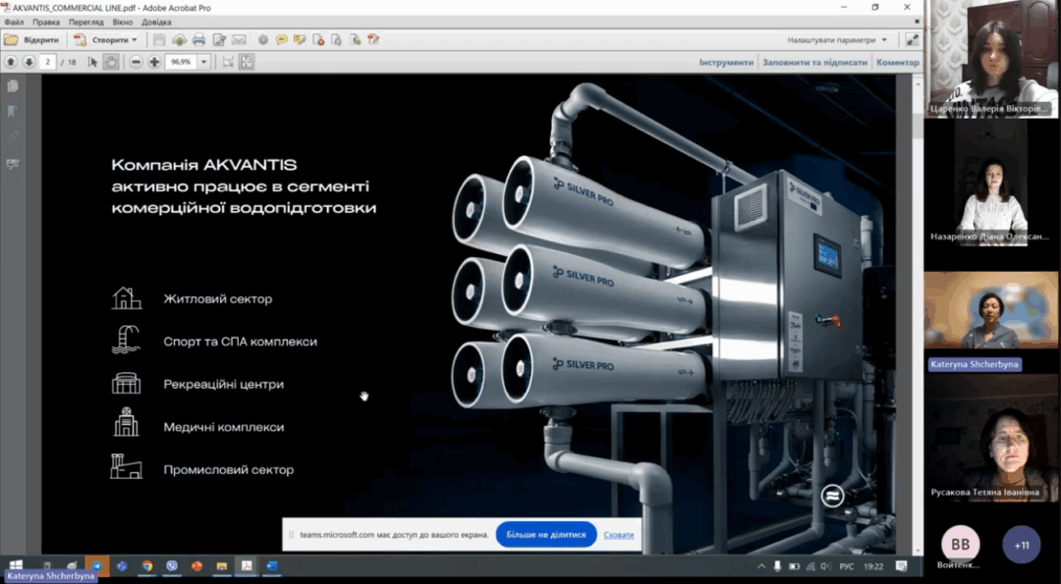The width and height of the screenshot is (1061, 584).
Task: Open the Перегляд menu
Action: coord(85,22)
